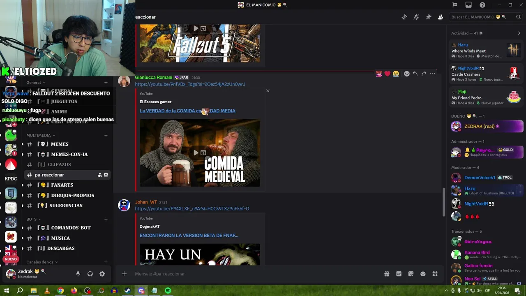Click the chat message list scrollbar
The width and height of the screenshot is (526, 296).
coord(444,202)
